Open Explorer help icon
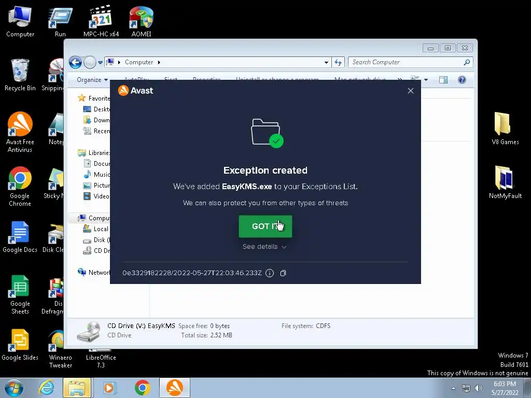 coord(462,80)
